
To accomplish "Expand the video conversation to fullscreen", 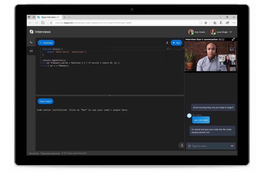I will tap(233, 39).
